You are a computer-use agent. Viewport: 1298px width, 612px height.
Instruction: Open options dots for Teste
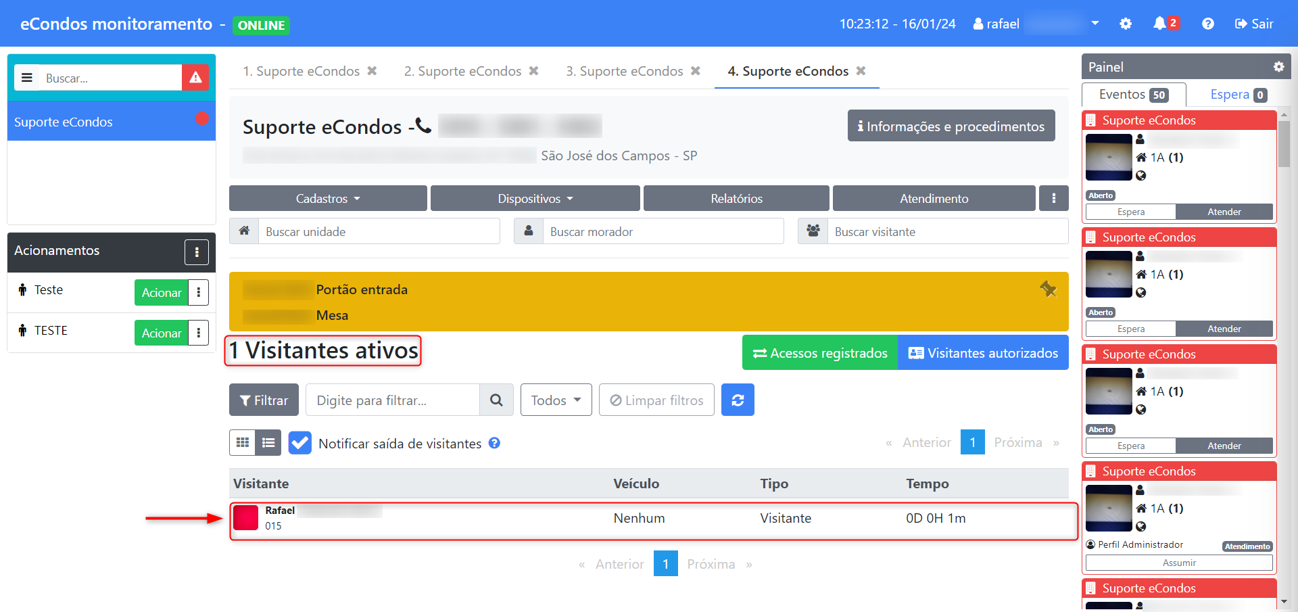click(x=199, y=292)
